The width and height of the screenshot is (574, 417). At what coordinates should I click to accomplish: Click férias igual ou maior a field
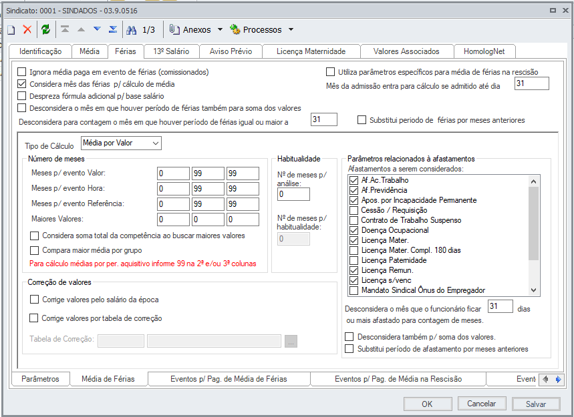coord(324,119)
